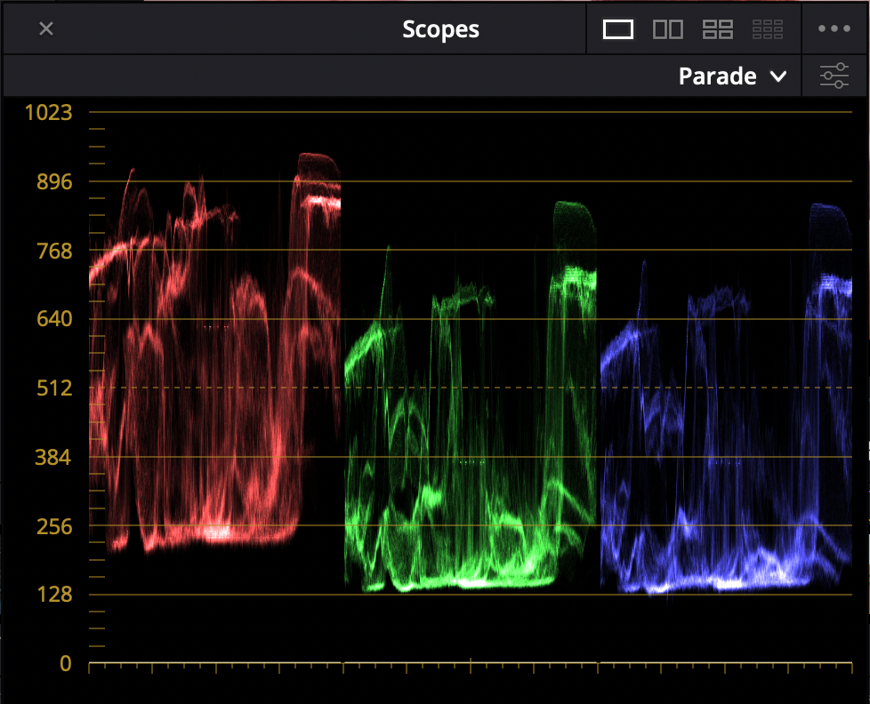Click the chevron arrow beside Parade
This screenshot has height=704, width=870.
coord(777,77)
